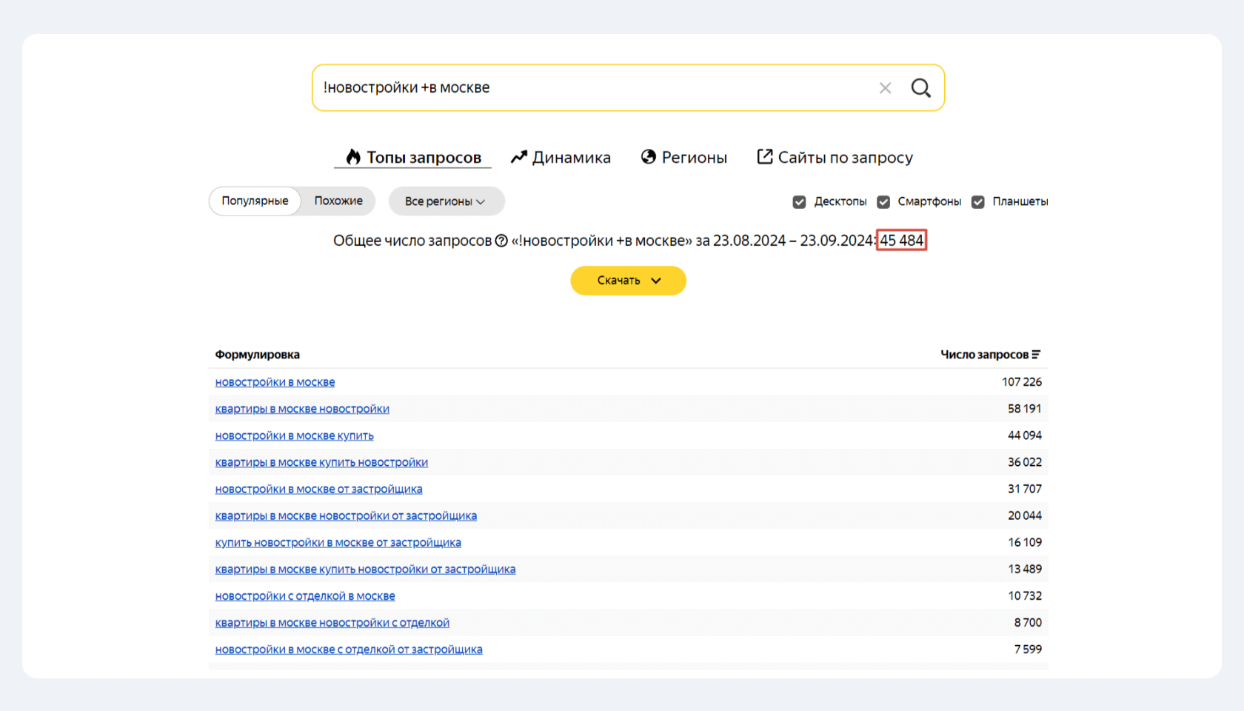
Task: Start the search with the magnifier icon
Action: click(920, 87)
